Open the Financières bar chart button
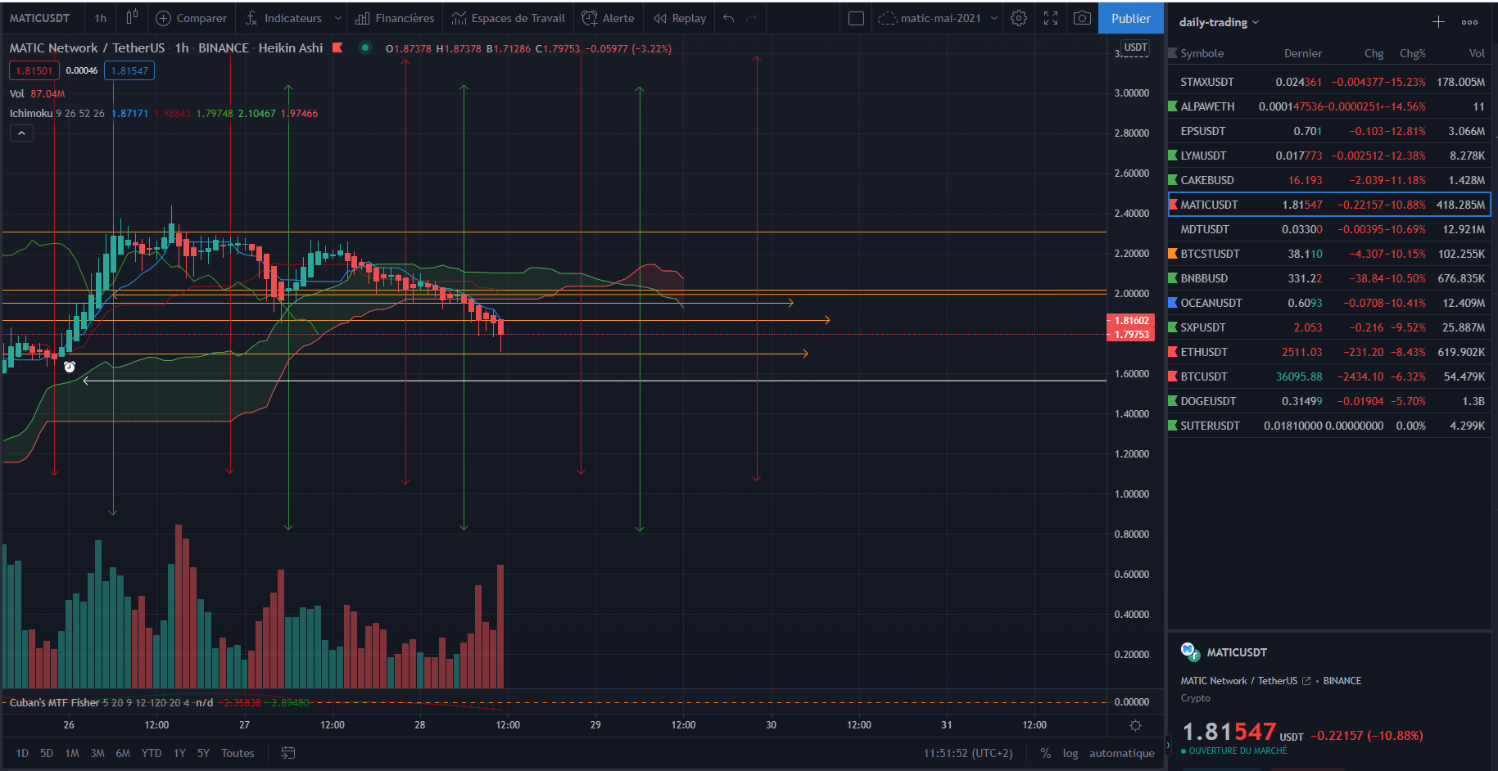The image size is (1498, 771). point(395,18)
